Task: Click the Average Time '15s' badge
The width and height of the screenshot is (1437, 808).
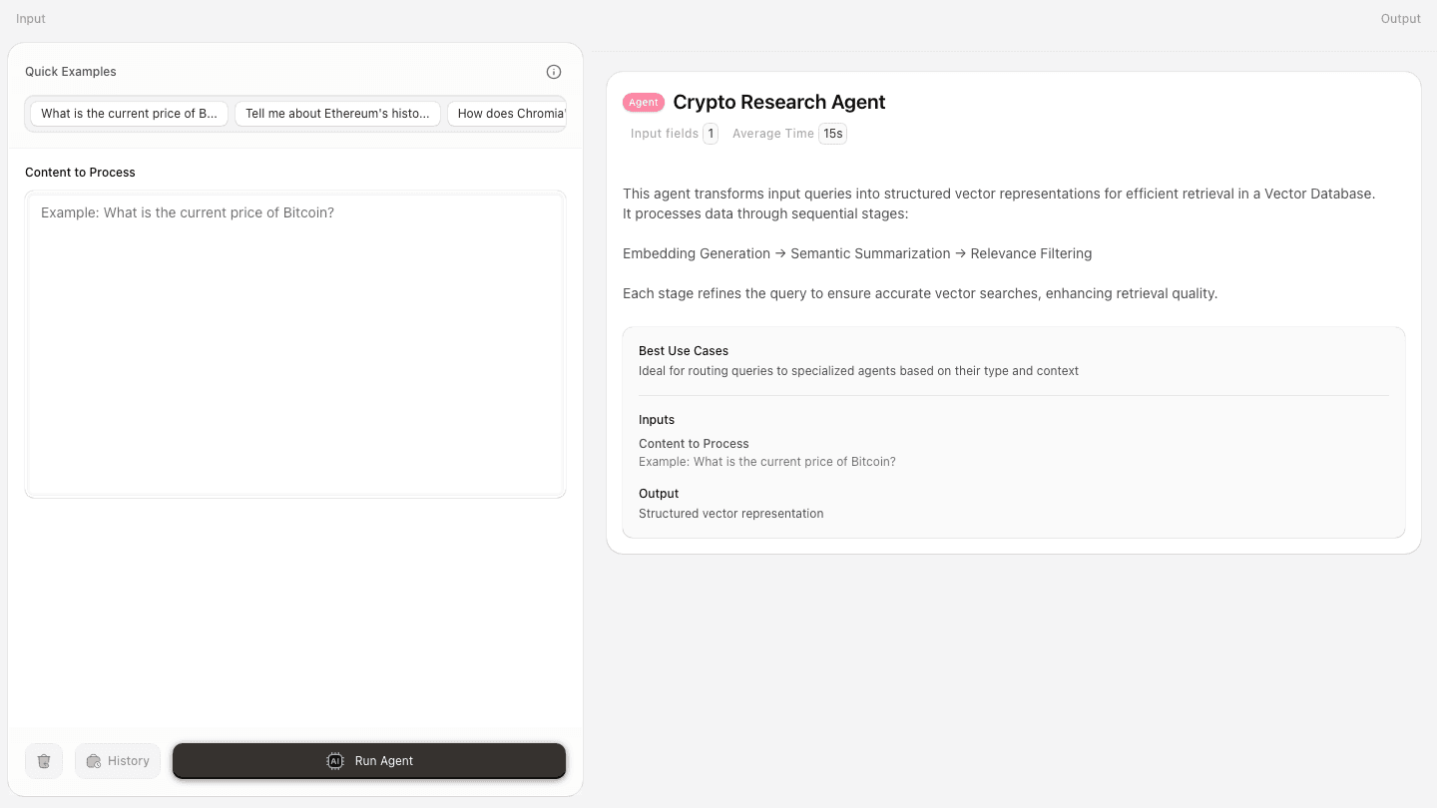Action: click(833, 134)
